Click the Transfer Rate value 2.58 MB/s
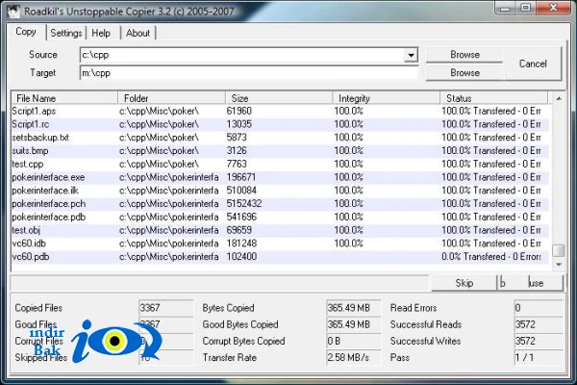 coord(353,357)
